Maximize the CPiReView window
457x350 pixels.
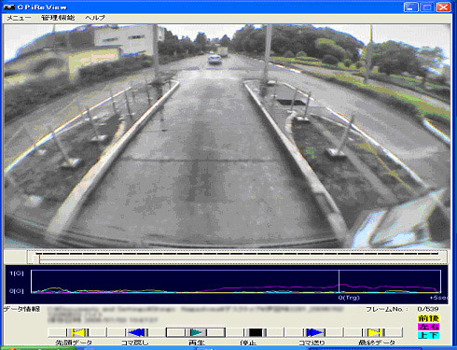427,7
